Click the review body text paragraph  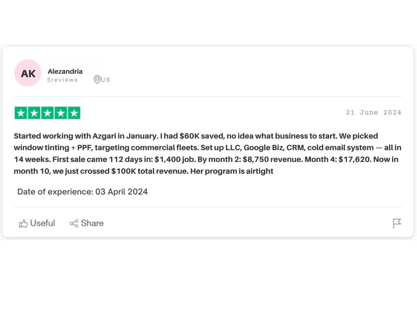(x=207, y=153)
